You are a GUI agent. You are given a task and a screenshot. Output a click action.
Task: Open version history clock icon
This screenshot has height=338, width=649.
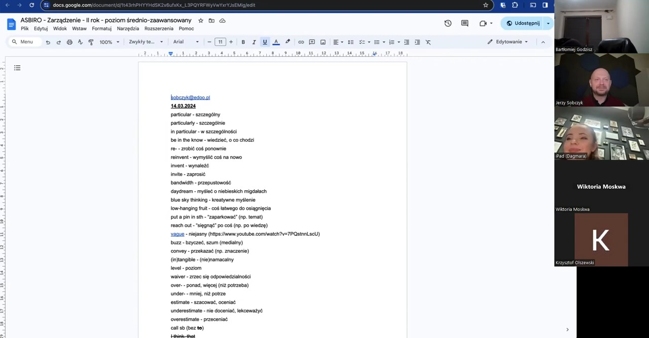click(x=448, y=23)
